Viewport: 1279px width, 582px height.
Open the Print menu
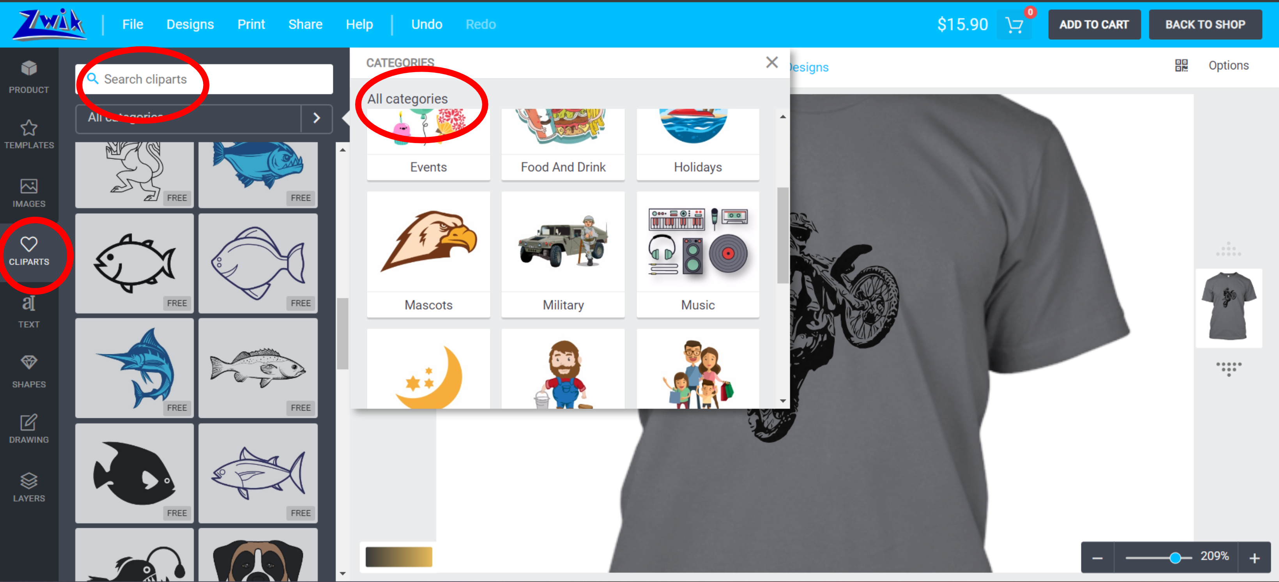(x=251, y=24)
